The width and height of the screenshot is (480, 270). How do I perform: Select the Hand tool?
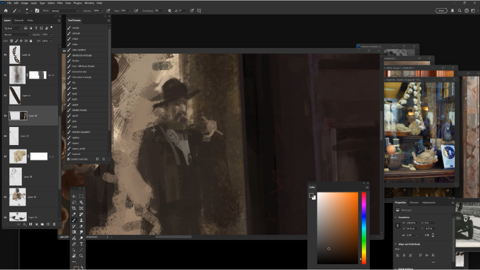click(74, 256)
